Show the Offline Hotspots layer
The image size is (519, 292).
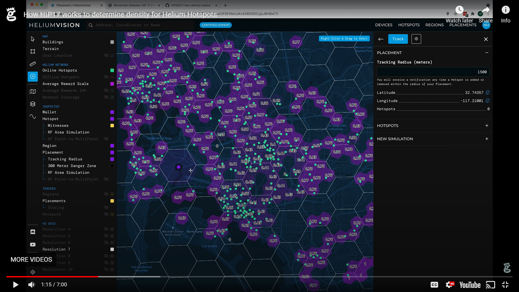[x=106, y=77]
